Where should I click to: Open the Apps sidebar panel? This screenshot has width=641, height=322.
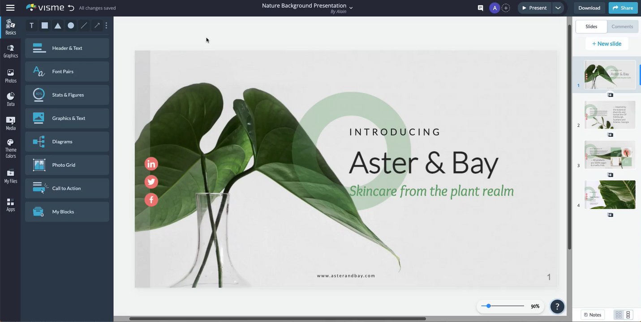pos(10,205)
